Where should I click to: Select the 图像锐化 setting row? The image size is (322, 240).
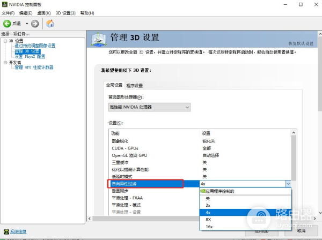click(200, 141)
